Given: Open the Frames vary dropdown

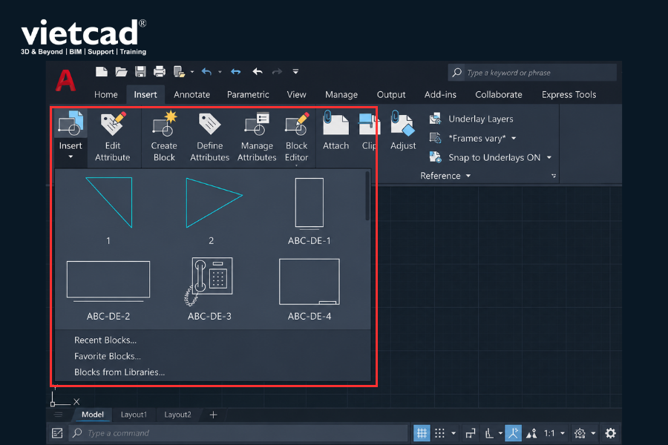Looking at the screenshot, I should pos(514,139).
